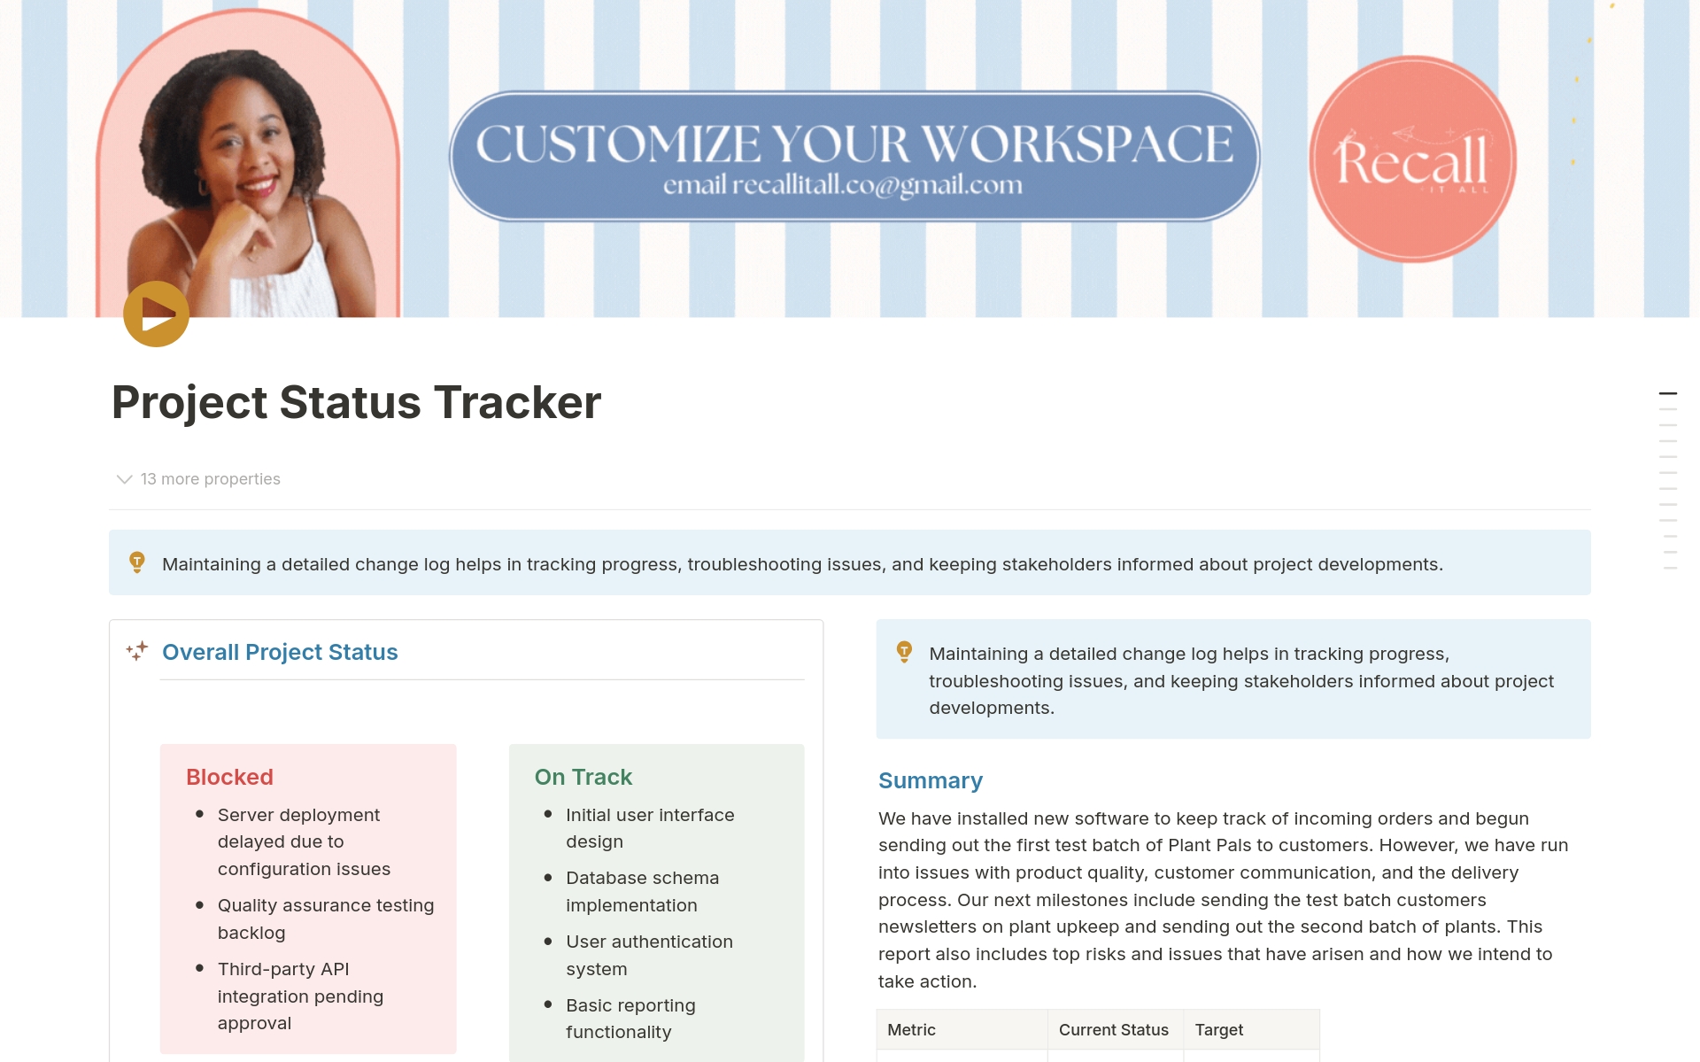This screenshot has height=1062, width=1700.
Task: Click the collapse arrow on properties row
Action: (124, 478)
